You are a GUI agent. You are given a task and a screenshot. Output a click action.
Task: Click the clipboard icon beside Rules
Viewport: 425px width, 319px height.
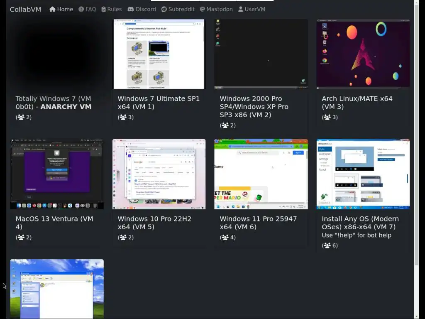pyautogui.click(x=103, y=9)
